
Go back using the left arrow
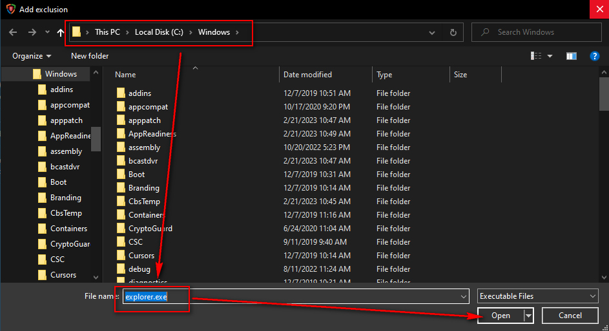(13, 32)
